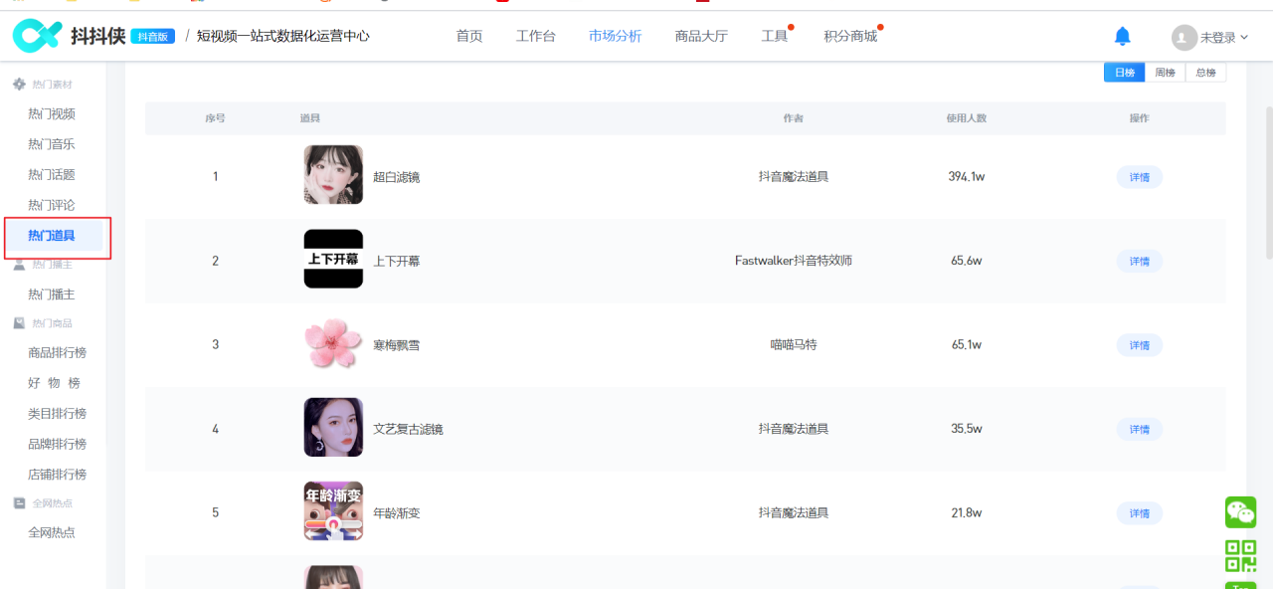Switch to 日榜 daily ranking
Image resolution: width=1273 pixels, height=589 pixels.
tap(1124, 73)
